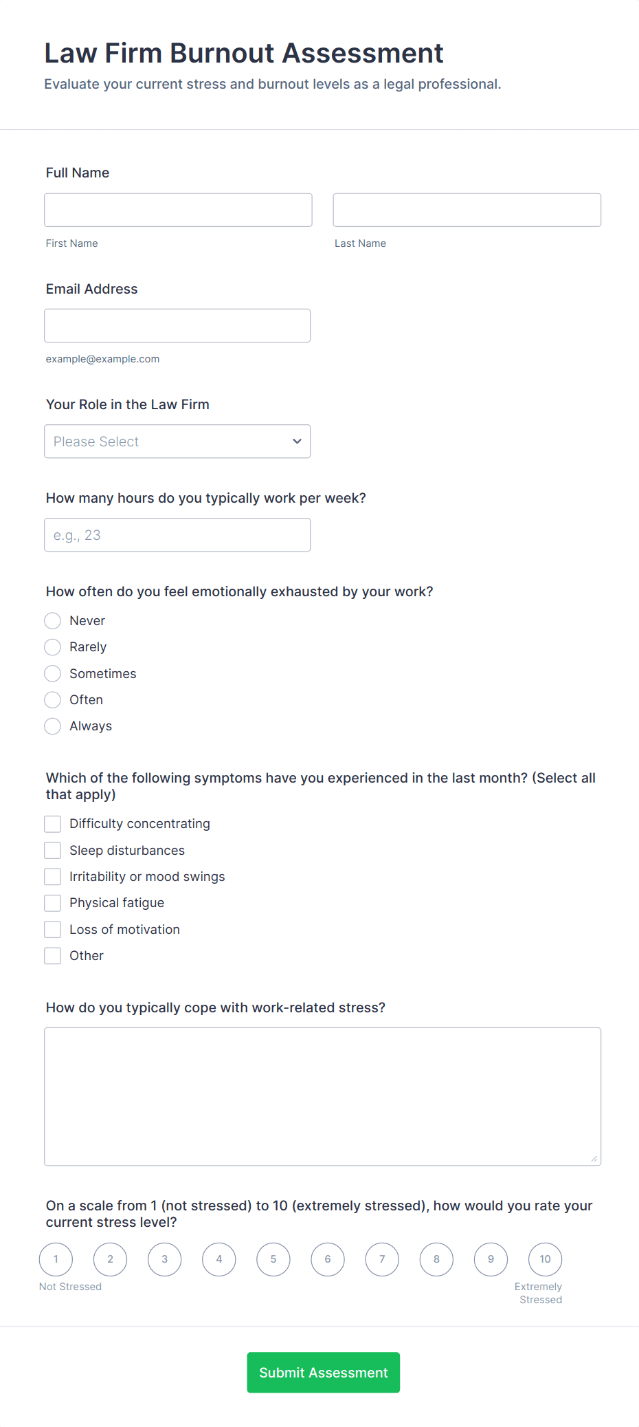Image resolution: width=639 pixels, height=1427 pixels.
Task: Click the Last Name input field
Action: tap(466, 210)
